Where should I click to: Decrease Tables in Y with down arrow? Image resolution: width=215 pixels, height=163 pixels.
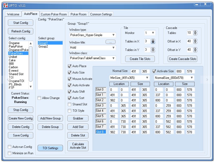(x=153, y=51)
